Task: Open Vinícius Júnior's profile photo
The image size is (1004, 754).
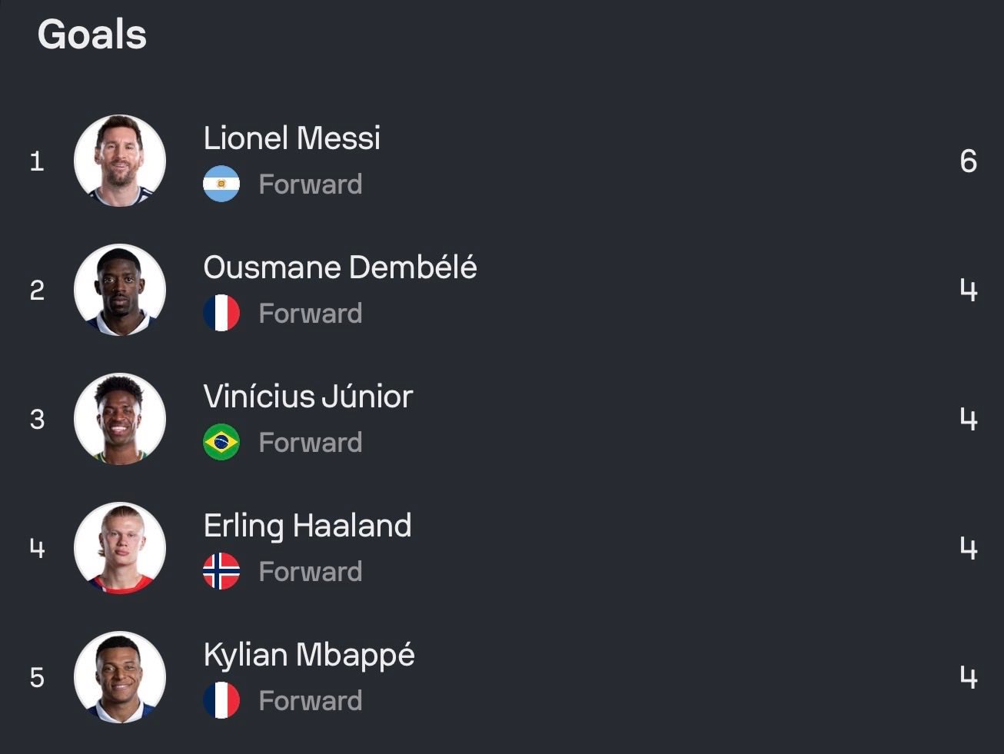Action: click(x=120, y=419)
